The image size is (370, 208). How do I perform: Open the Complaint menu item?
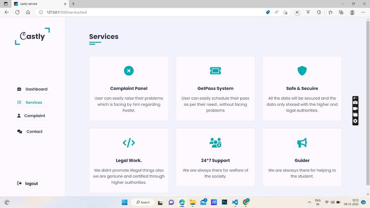coord(32,116)
